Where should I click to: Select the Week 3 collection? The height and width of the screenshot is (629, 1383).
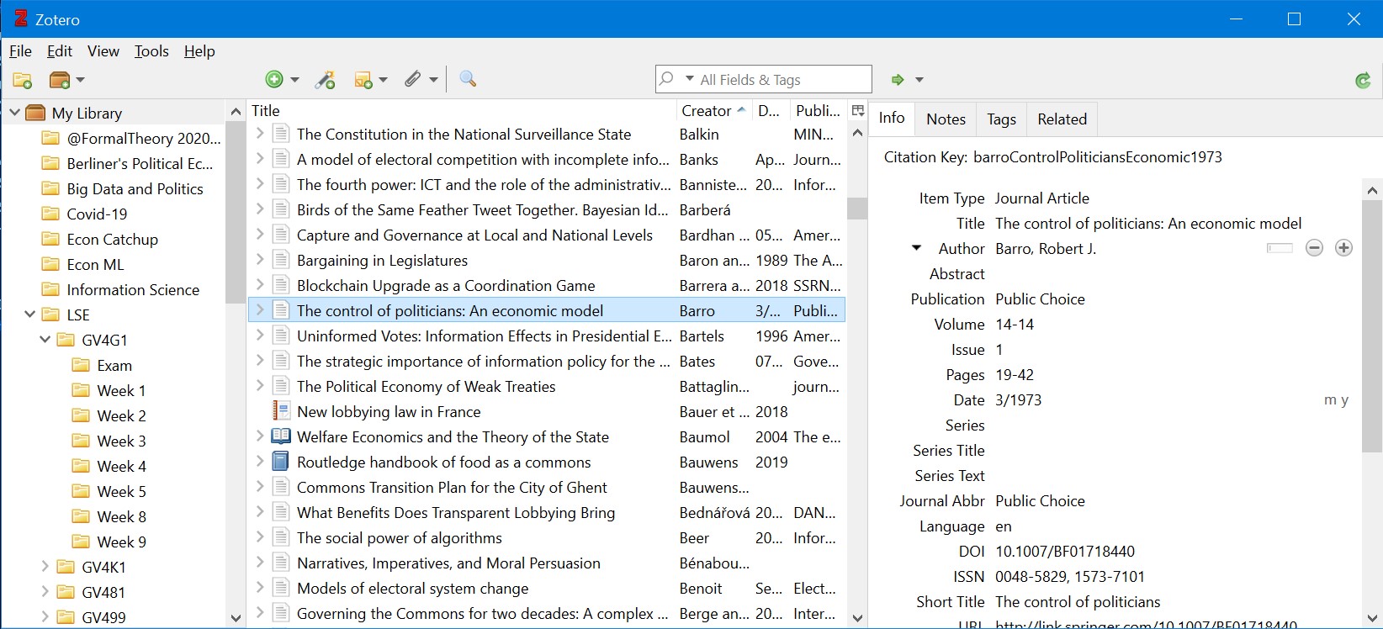[121, 441]
